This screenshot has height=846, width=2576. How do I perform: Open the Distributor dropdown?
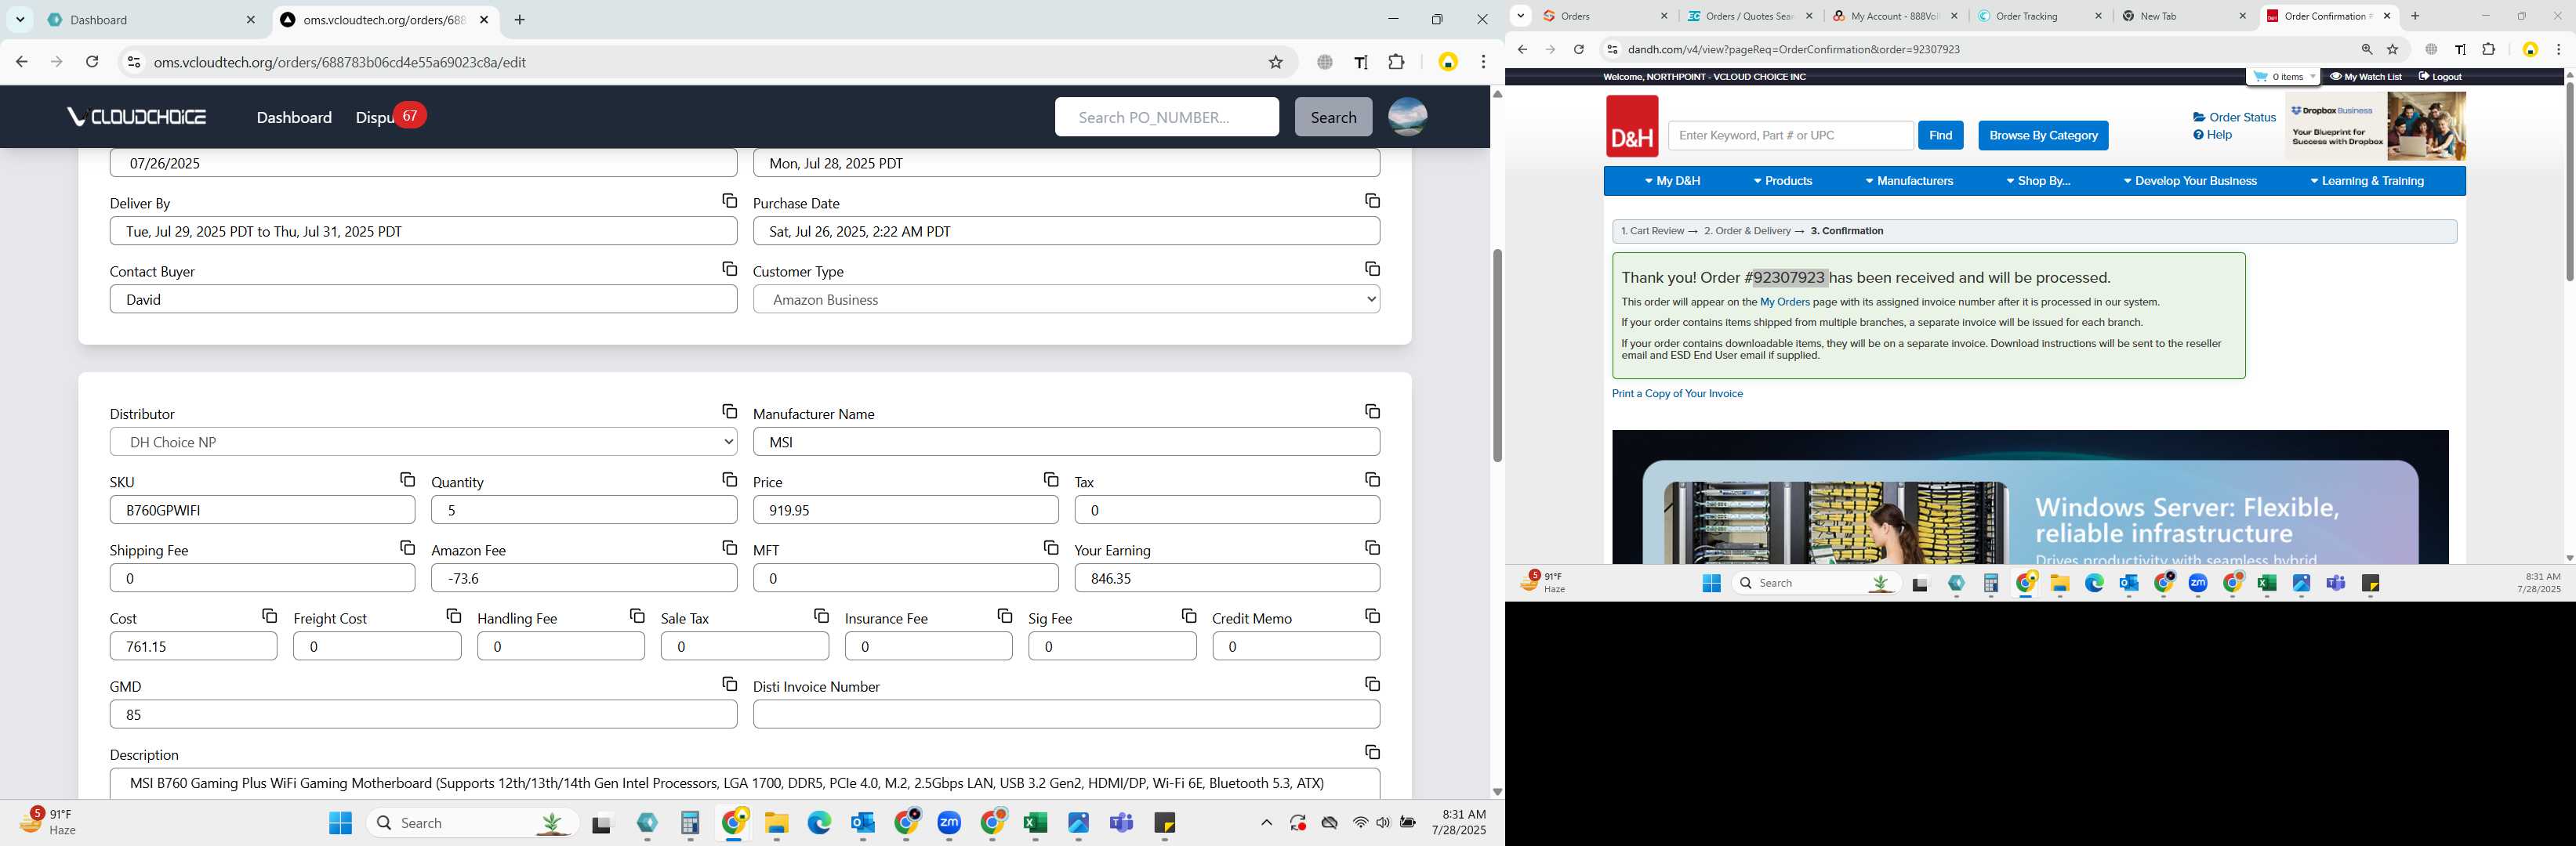(423, 443)
